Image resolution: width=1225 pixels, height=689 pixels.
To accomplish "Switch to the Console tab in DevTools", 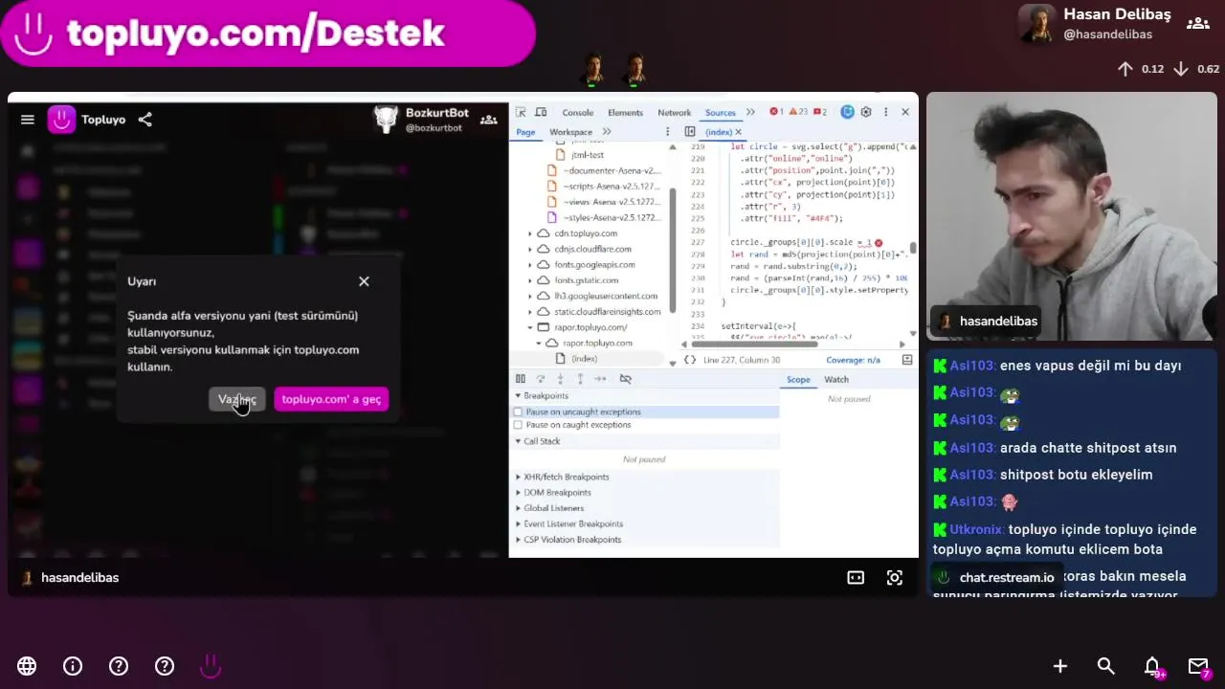I will [578, 112].
